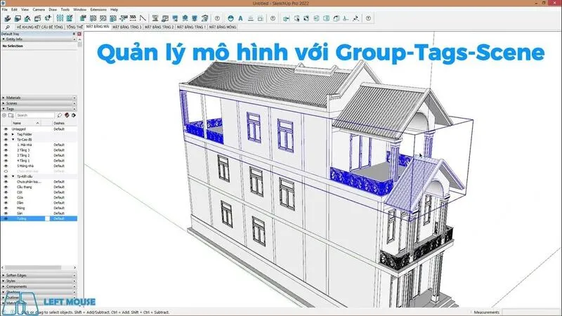
Task: Expand the Soften Edges panel
Action: [x=39, y=275]
